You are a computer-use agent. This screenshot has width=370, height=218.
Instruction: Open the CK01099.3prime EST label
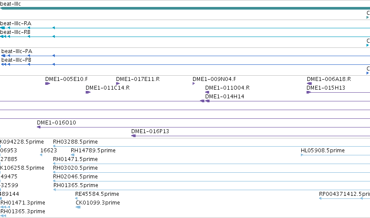pyautogui.click(x=98, y=203)
